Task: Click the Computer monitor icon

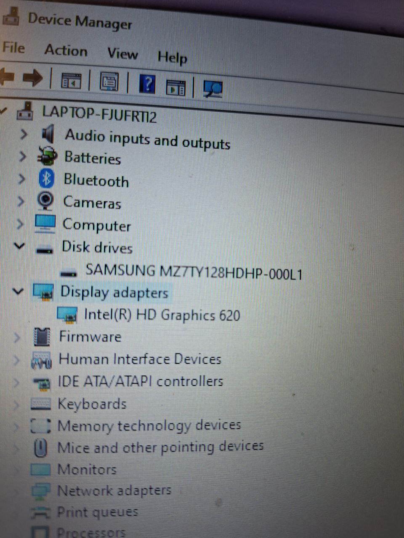Action: pos(45,224)
